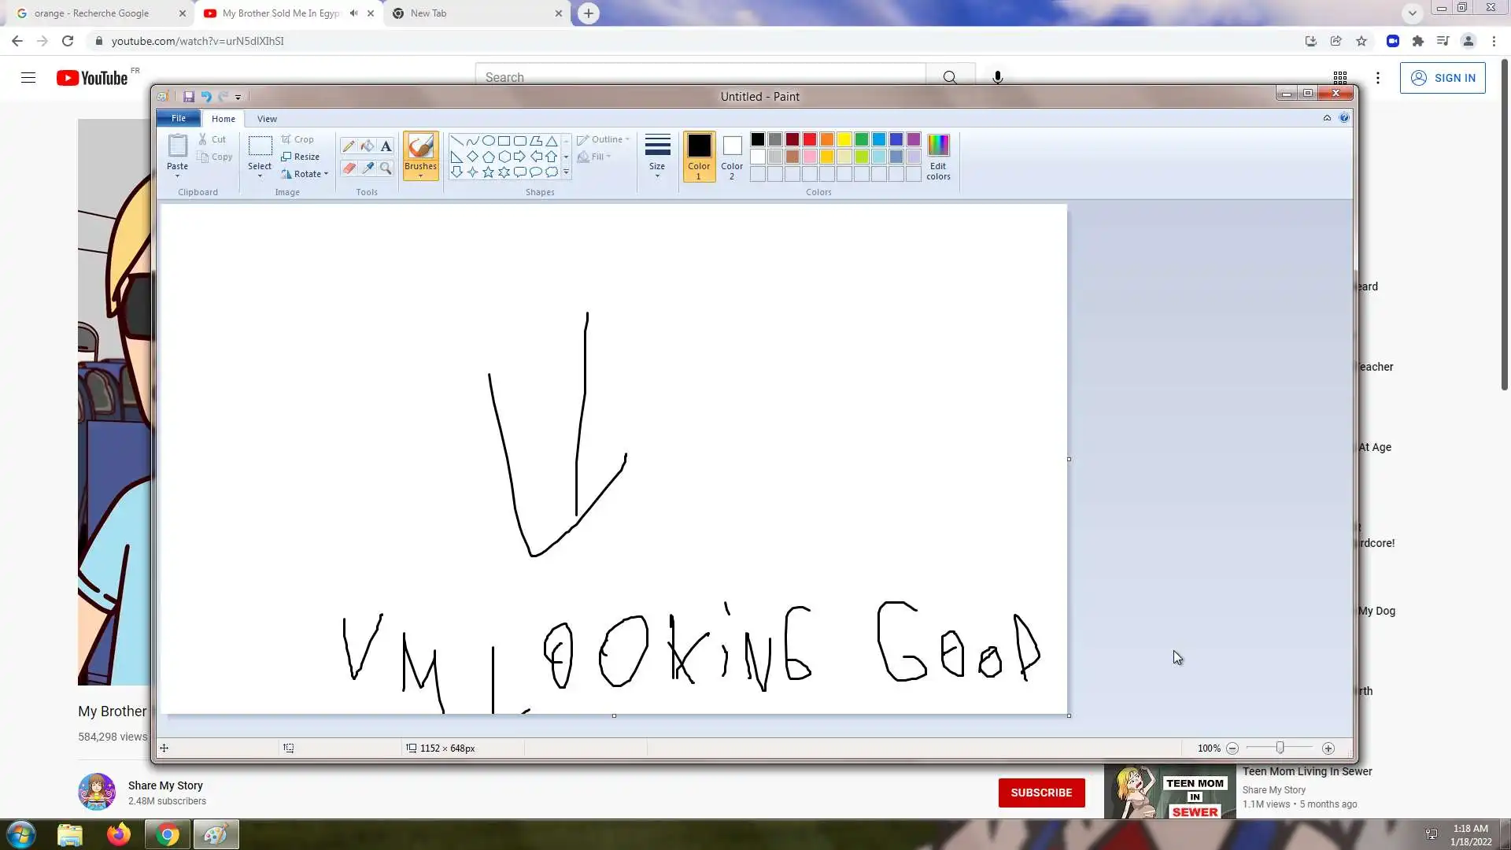1511x850 pixels.
Task: Select the Eraser tool
Action: pos(348,168)
